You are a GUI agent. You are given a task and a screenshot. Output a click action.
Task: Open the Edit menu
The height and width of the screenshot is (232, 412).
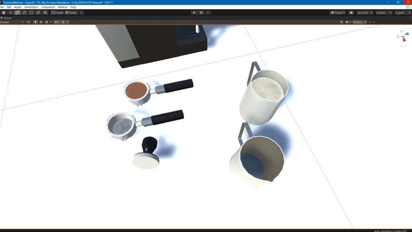coord(9,7)
